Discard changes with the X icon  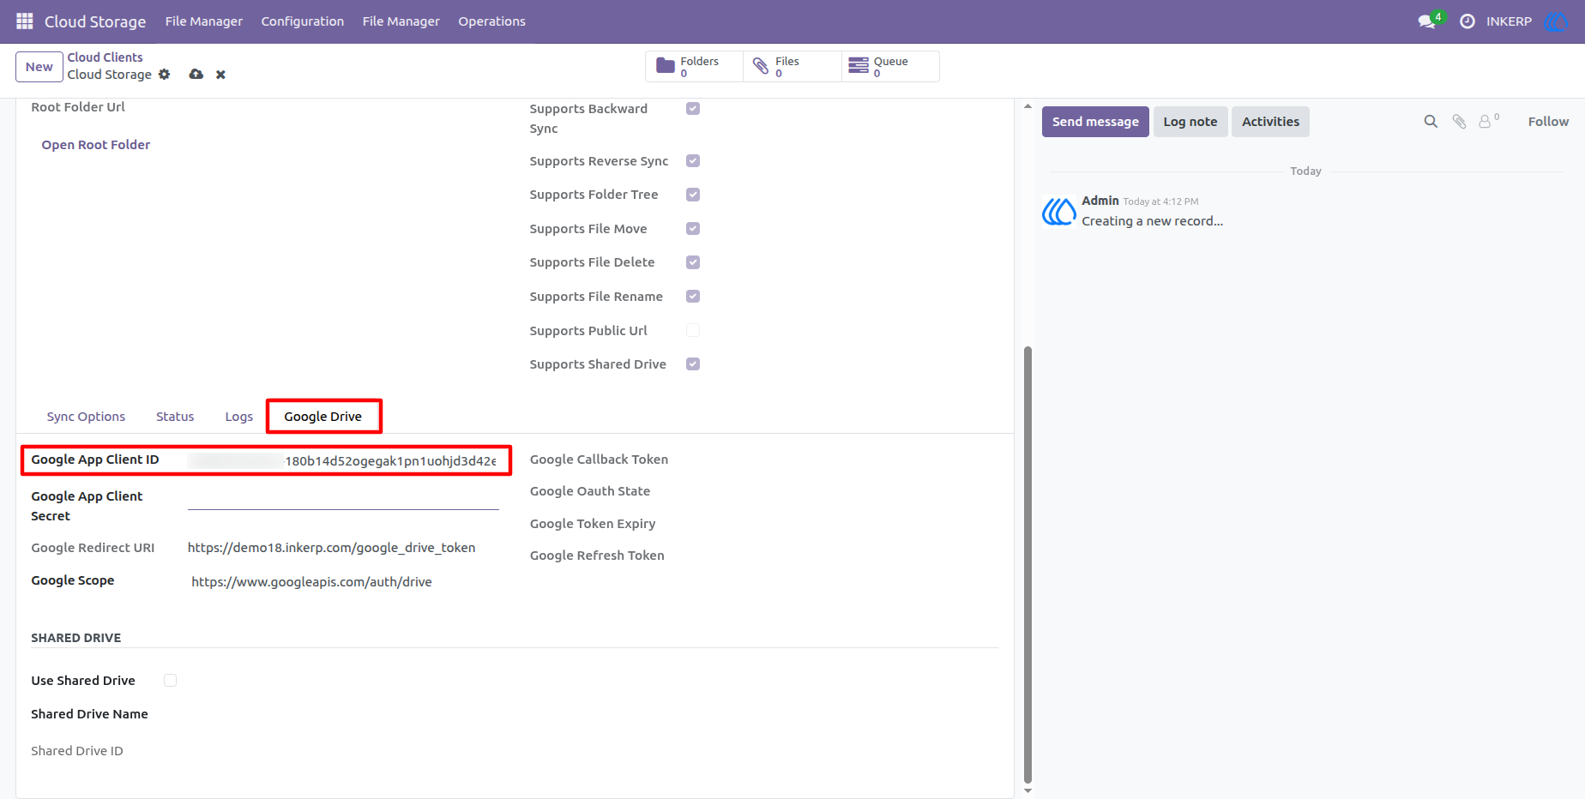point(220,75)
